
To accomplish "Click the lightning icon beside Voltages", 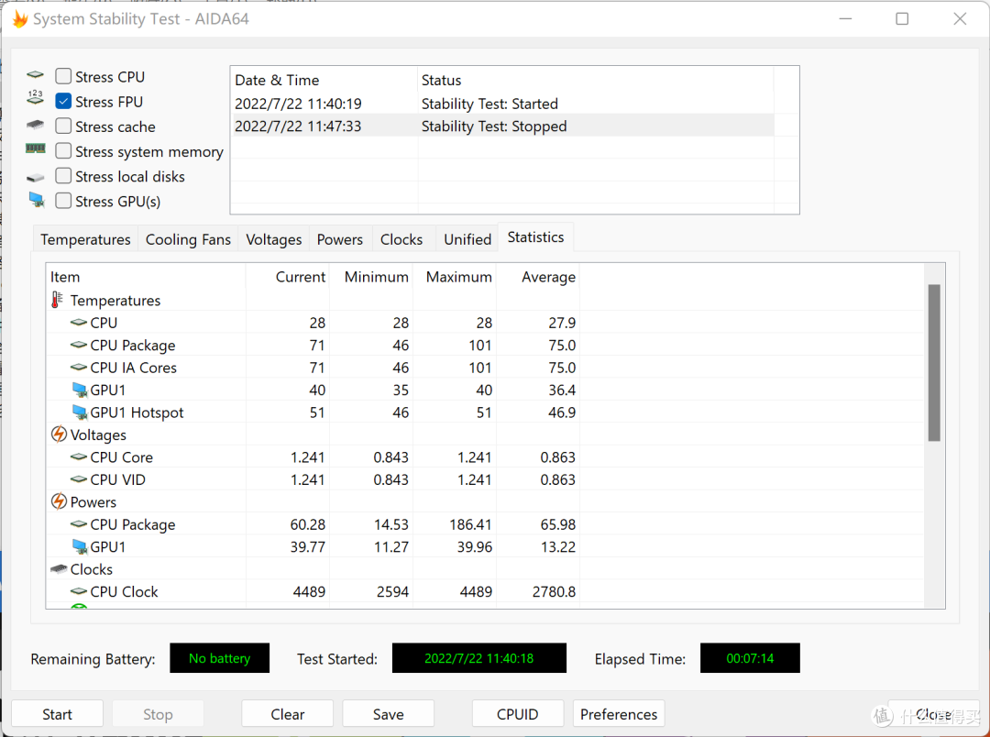I will point(59,434).
